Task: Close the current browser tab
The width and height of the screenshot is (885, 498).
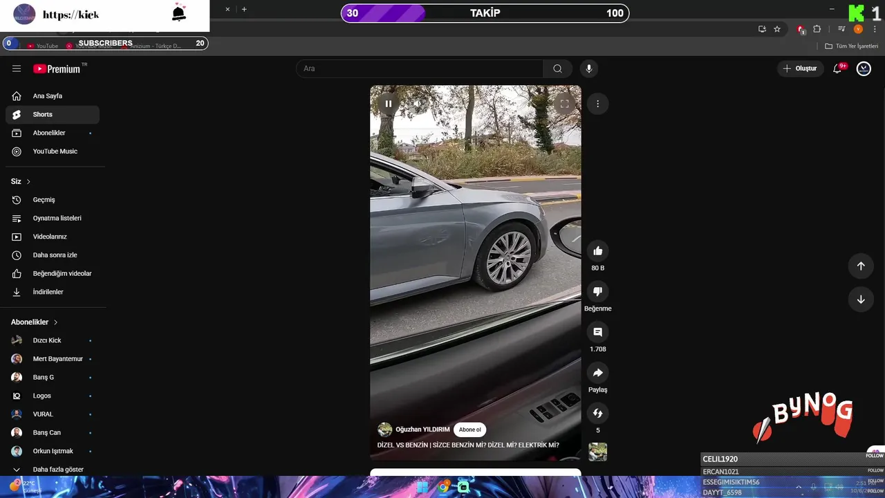Action: pos(227,10)
